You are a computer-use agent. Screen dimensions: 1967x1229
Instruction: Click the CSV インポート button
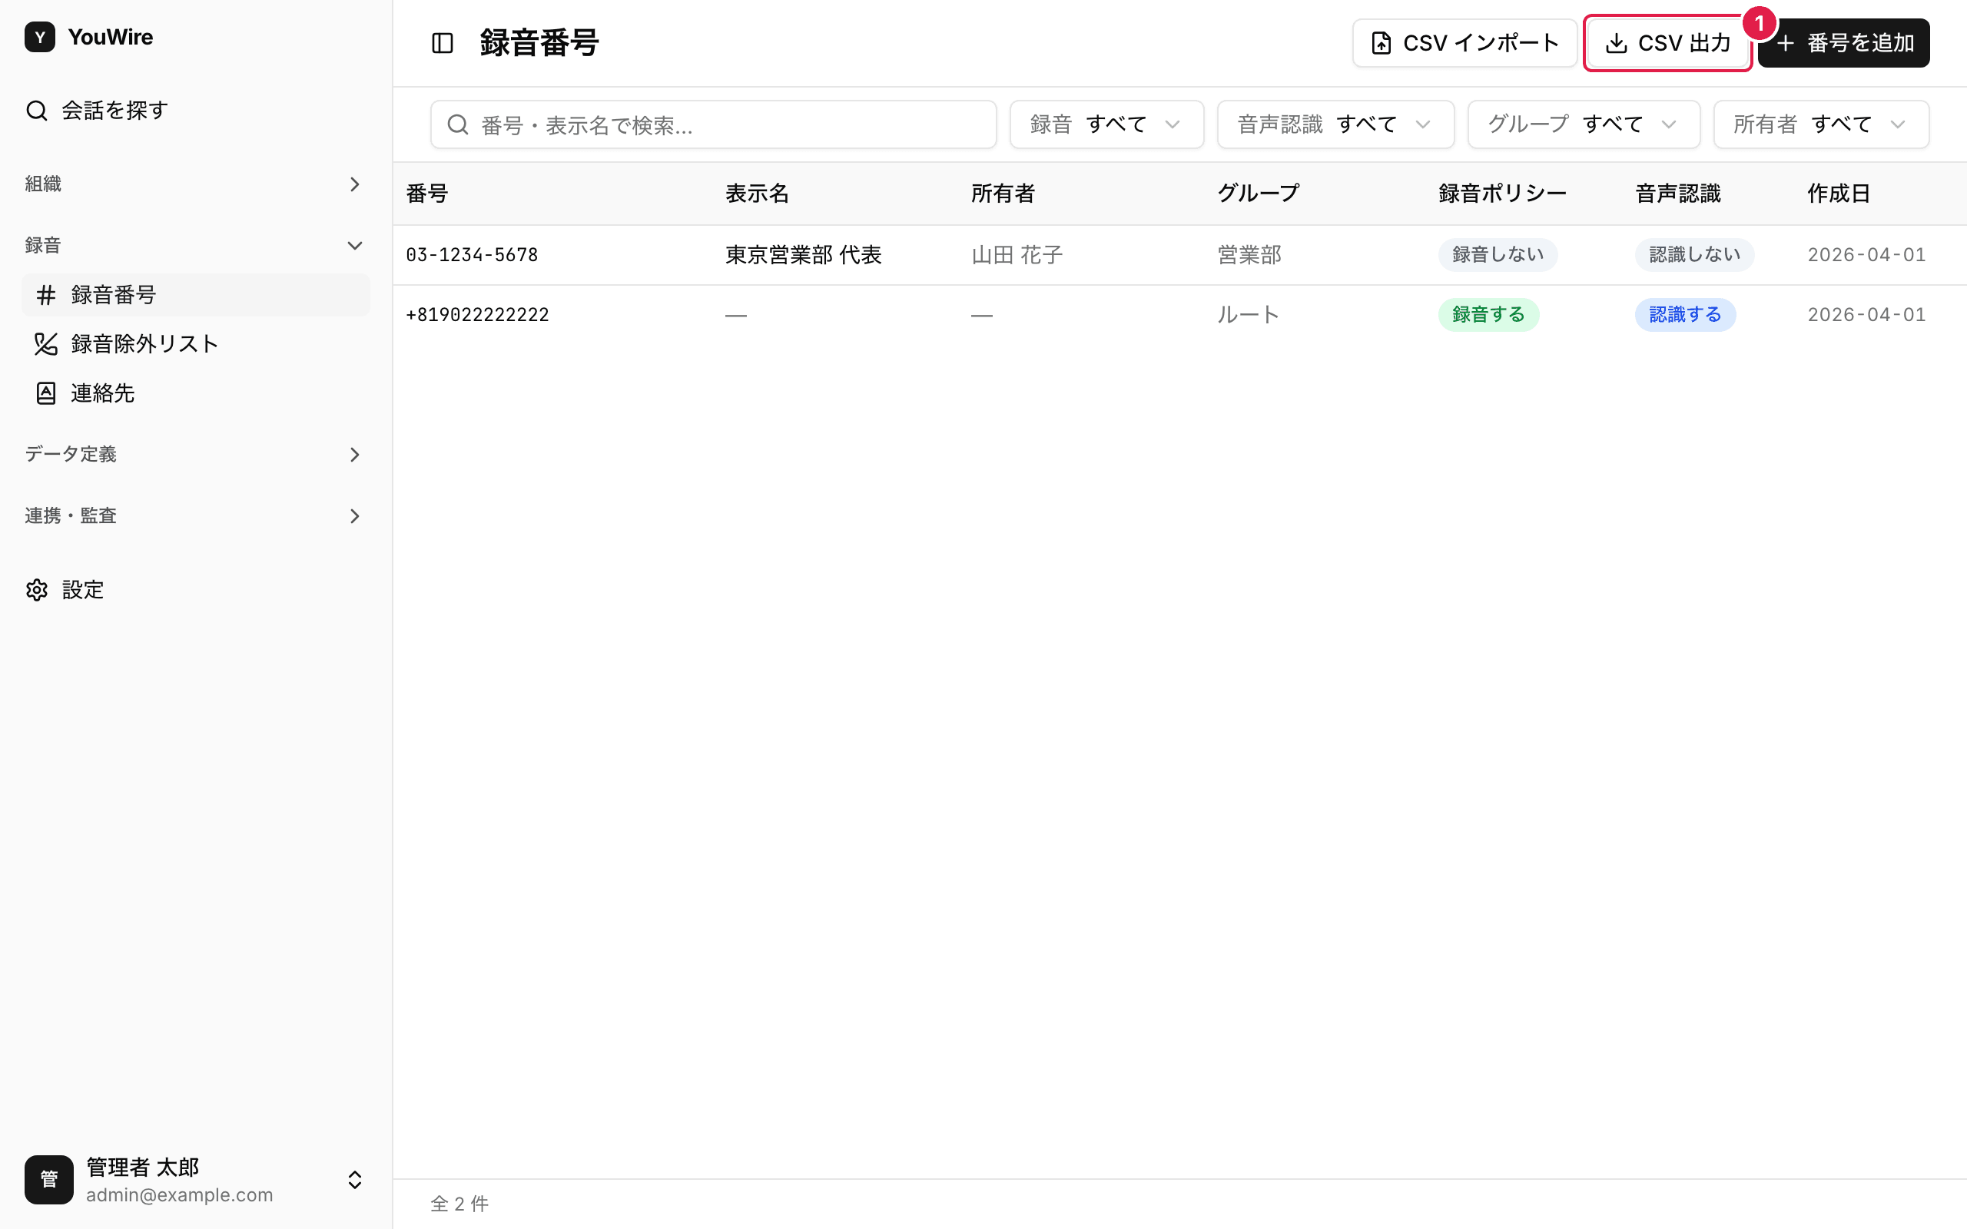pyautogui.click(x=1464, y=43)
